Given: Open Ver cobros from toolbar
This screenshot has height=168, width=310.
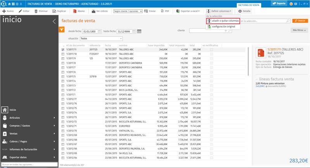Looking at the screenshot, I should click(100, 11).
